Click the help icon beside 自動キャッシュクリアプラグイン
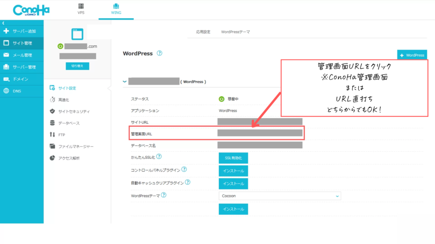The image size is (435, 244). click(x=187, y=182)
